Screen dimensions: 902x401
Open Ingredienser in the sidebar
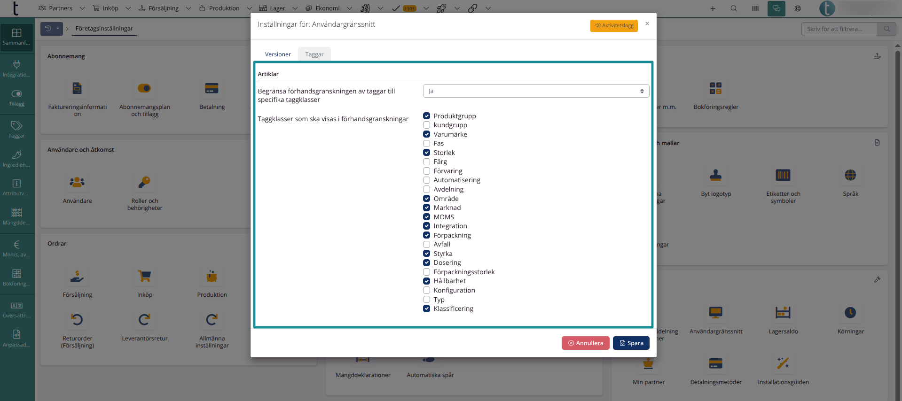click(16, 159)
